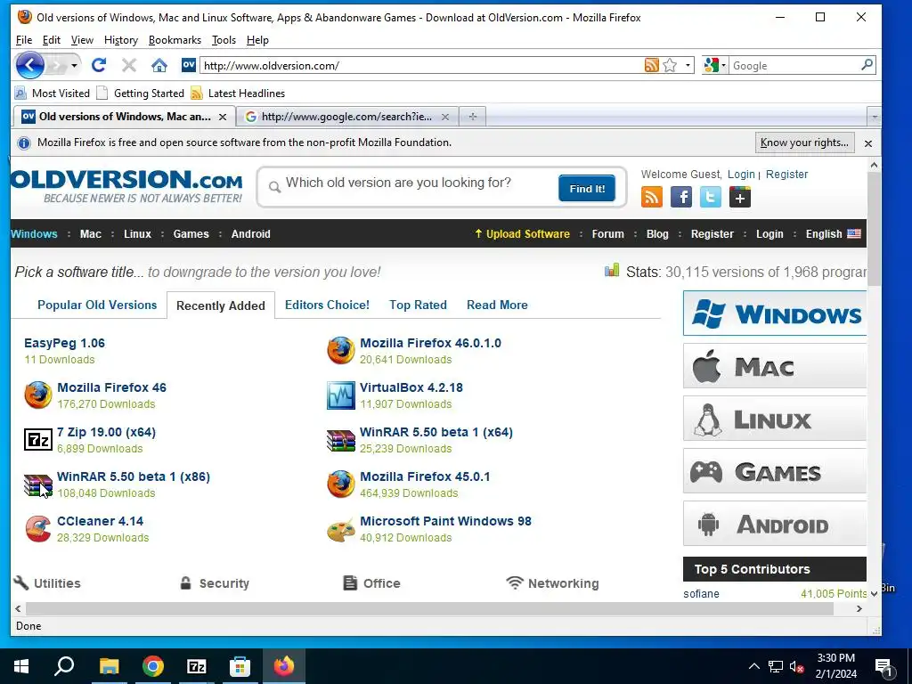Click the Android category banner
The height and width of the screenshot is (684, 912).
[775, 524]
